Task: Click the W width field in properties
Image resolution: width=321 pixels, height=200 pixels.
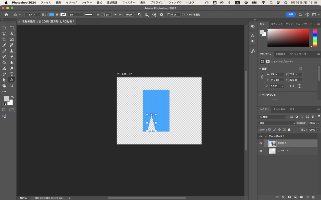Action: 278,74
